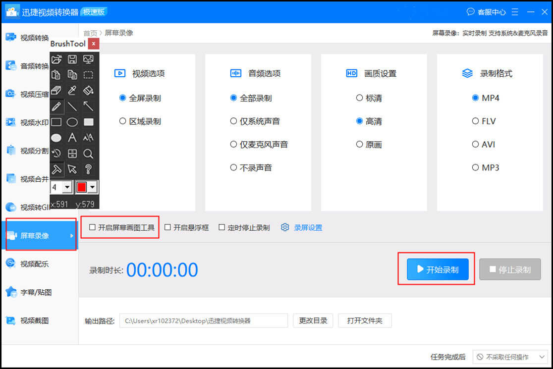Tick the 定时停止录制 checkbox
This screenshot has height=369, width=553.
(x=221, y=227)
